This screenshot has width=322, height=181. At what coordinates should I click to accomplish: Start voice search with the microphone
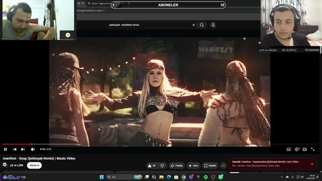click(213, 25)
